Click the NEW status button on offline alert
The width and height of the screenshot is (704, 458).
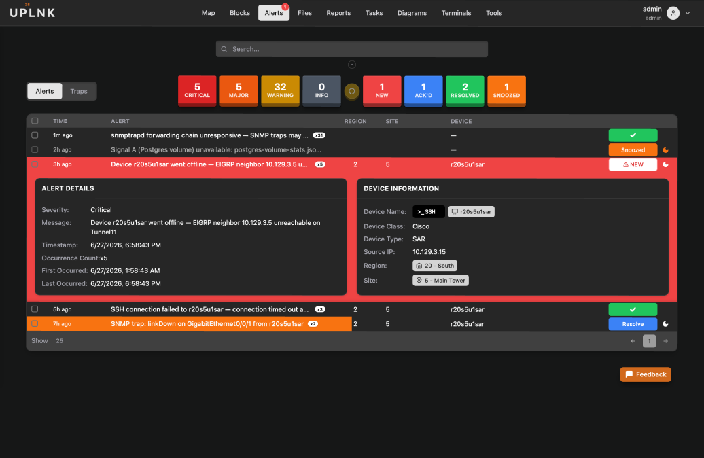[633, 164]
